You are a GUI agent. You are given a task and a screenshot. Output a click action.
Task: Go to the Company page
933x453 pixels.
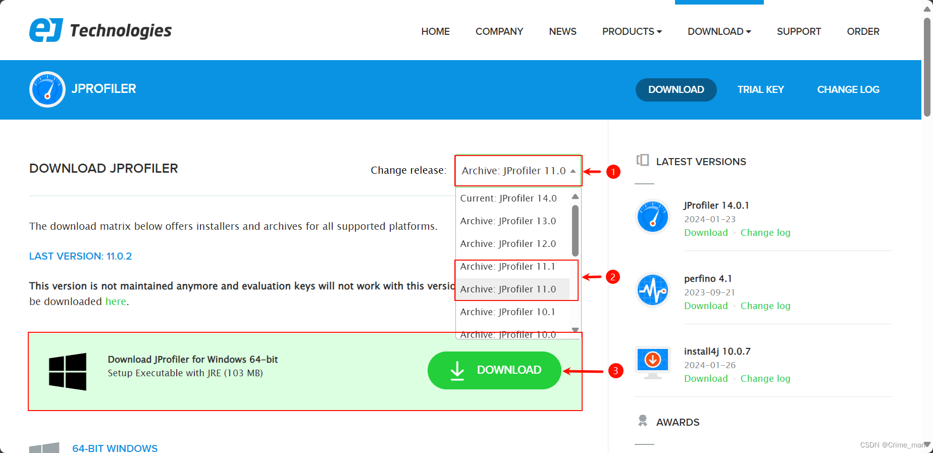pyautogui.click(x=499, y=31)
